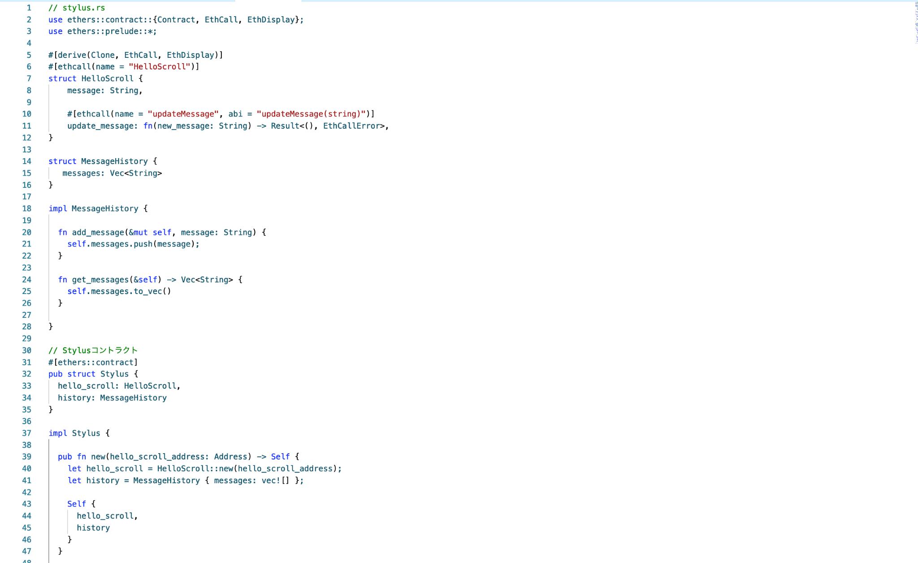Screen dimensions: 918x563
Task: Click 'fn add_message' function name
Action: coord(91,232)
